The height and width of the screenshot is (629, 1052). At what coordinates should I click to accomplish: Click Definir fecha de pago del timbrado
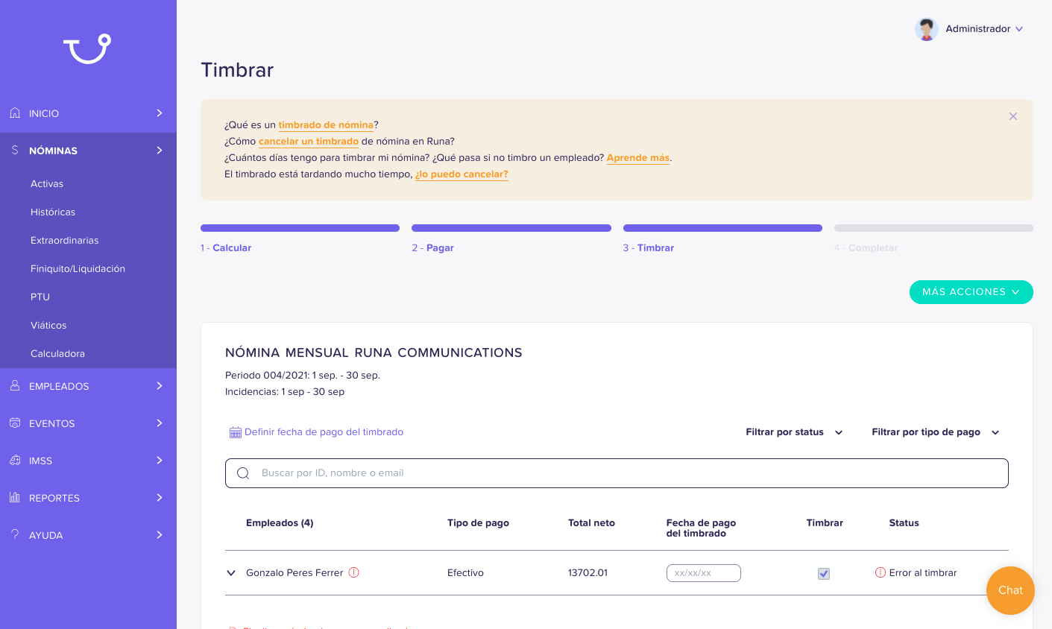324,432
